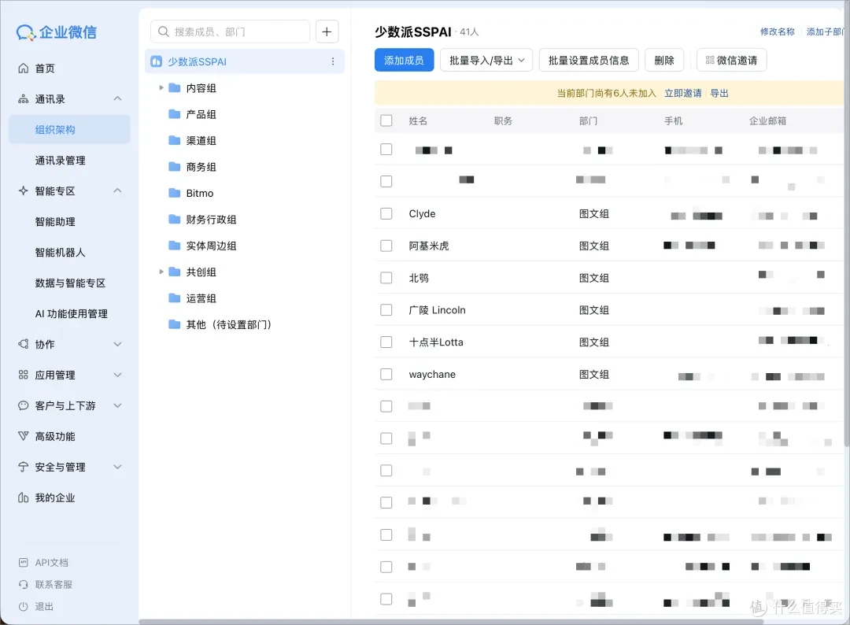
Task: Click the 导出 link in banner
Action: pos(719,93)
